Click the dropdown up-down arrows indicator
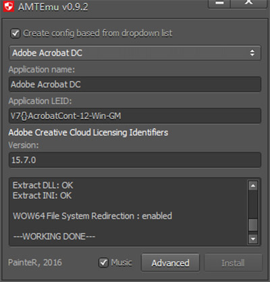 pos(252,53)
